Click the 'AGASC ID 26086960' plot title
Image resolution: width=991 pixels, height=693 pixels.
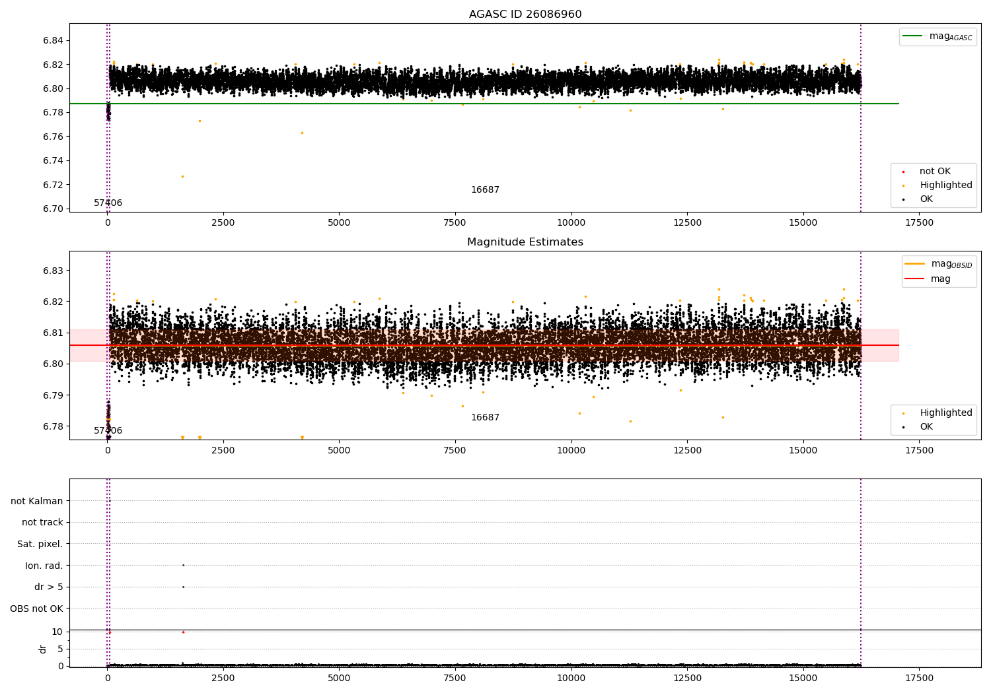525,15
